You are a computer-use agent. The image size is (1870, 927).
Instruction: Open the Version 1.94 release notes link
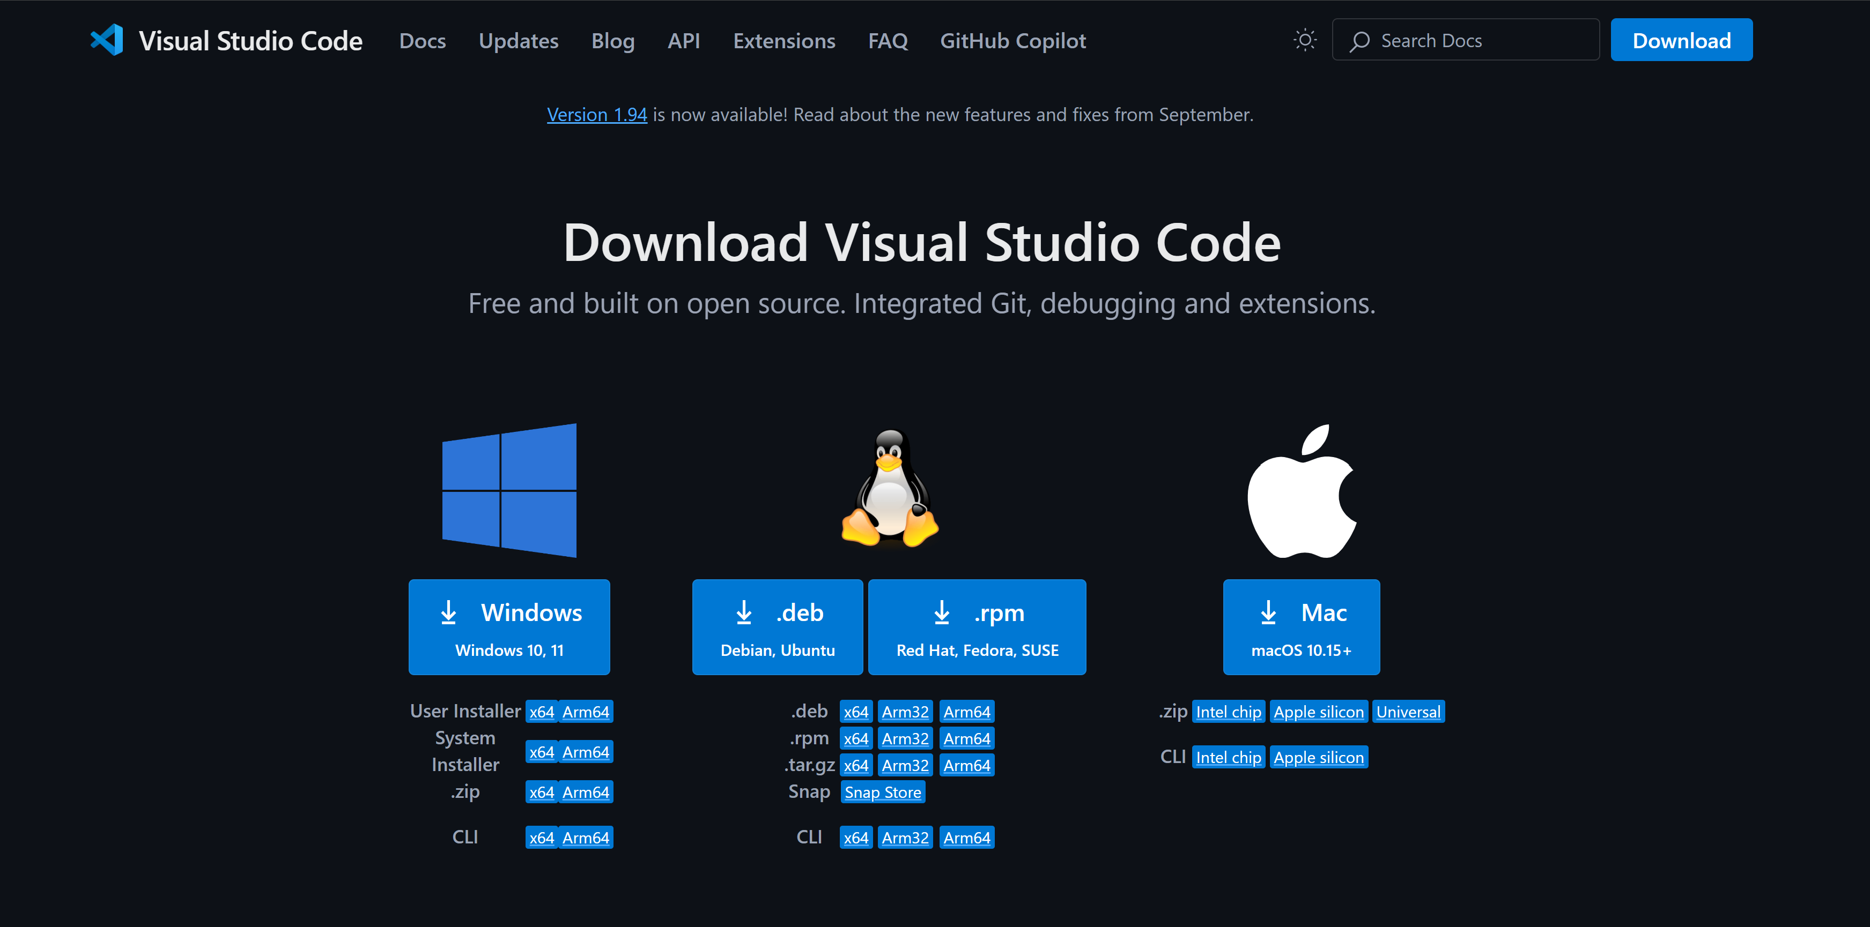pos(597,115)
